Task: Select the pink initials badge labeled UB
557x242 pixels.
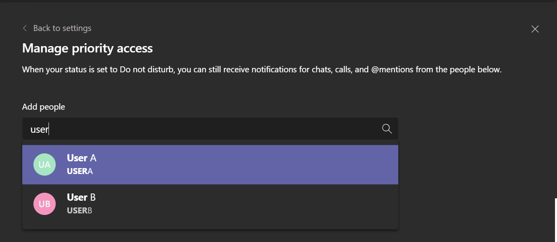Action: click(x=45, y=203)
